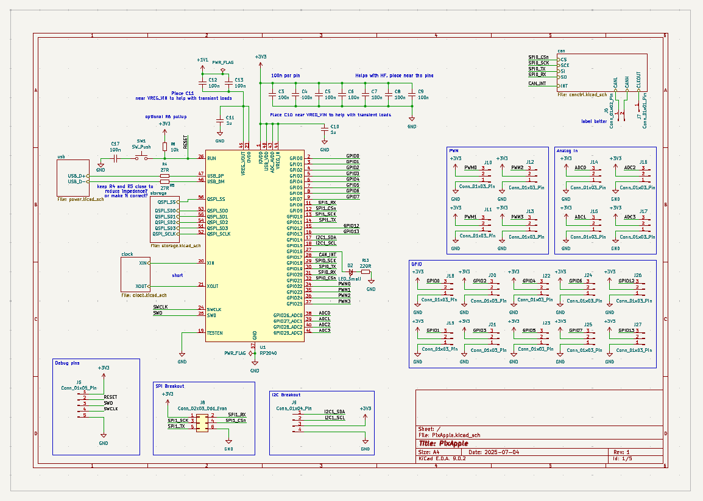
Task: Click the R13 220R resistor
Action: click(x=366, y=272)
